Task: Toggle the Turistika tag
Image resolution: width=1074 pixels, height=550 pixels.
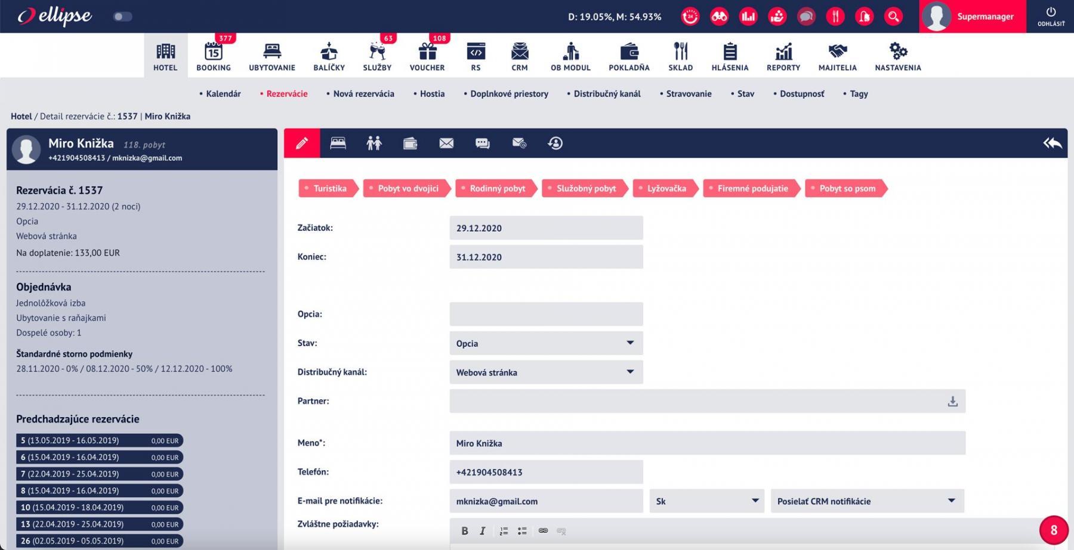Action: coord(329,188)
